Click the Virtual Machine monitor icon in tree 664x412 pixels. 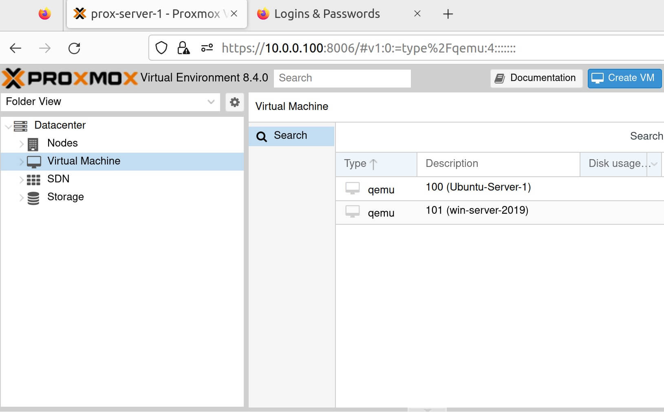coord(34,162)
